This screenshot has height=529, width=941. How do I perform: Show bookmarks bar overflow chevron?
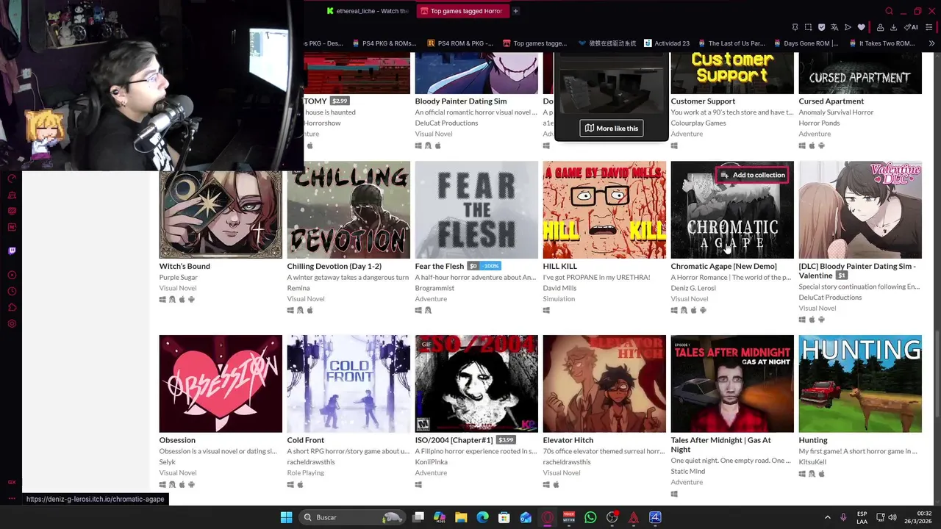coord(931,43)
